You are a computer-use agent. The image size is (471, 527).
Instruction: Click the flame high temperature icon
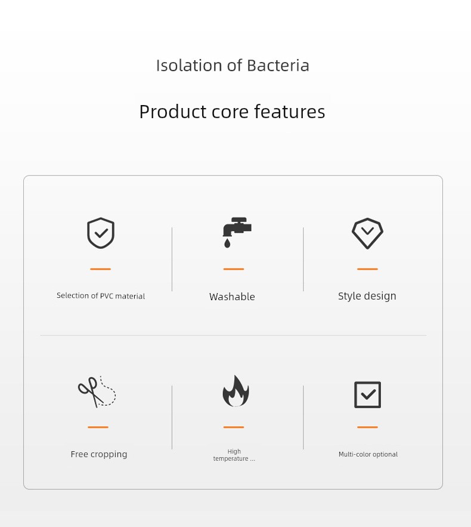click(235, 391)
